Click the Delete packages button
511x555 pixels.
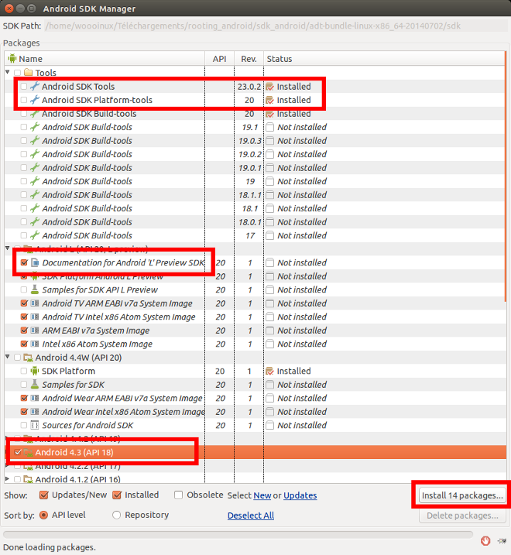pyautogui.click(x=462, y=516)
